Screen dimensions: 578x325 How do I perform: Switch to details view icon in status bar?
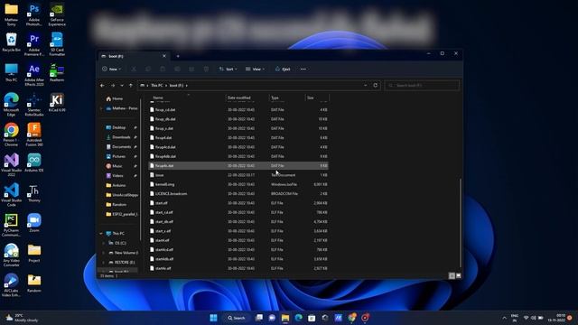click(x=452, y=275)
